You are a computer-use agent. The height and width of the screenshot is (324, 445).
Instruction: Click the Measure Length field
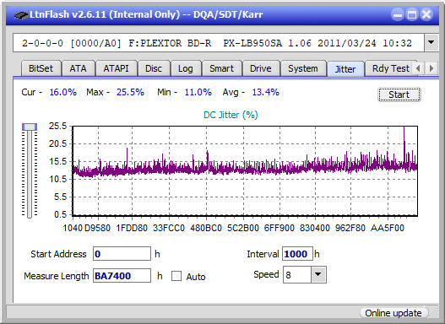click(122, 276)
